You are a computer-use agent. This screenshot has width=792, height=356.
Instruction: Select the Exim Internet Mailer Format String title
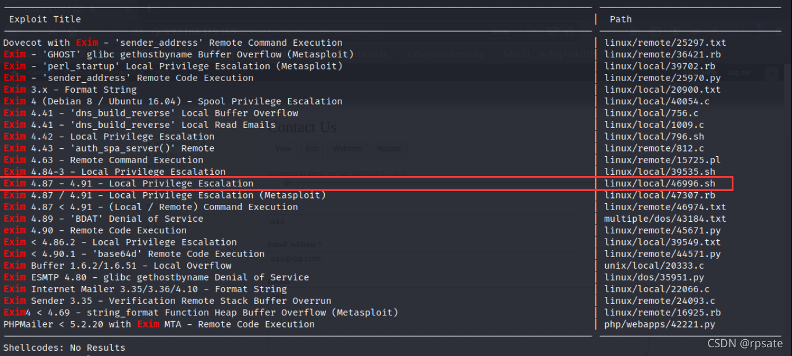pos(145,289)
